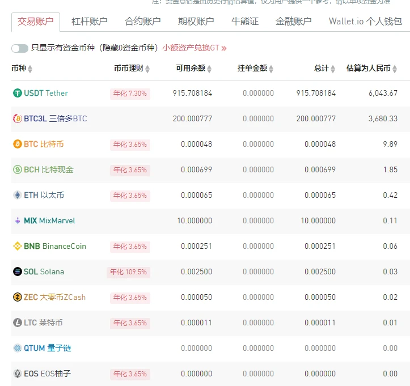Sort by 币币理财 column arrows
Screen dimensions: 410x386
[x=147, y=69]
